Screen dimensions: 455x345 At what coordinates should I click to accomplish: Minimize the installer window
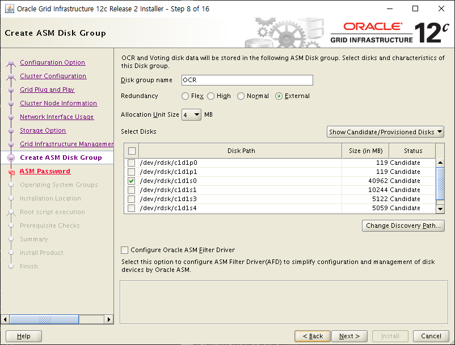click(x=390, y=8)
